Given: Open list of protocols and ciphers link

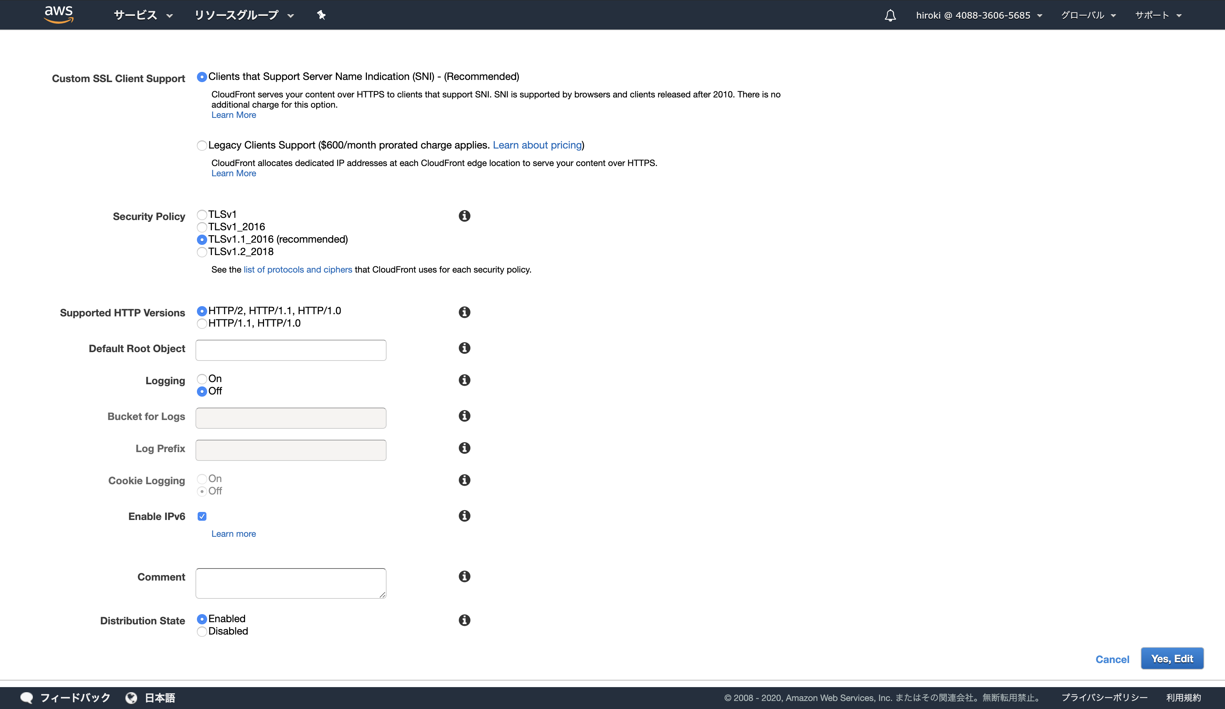Looking at the screenshot, I should (x=298, y=269).
